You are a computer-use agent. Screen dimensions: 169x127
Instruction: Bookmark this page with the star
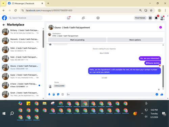151,10
